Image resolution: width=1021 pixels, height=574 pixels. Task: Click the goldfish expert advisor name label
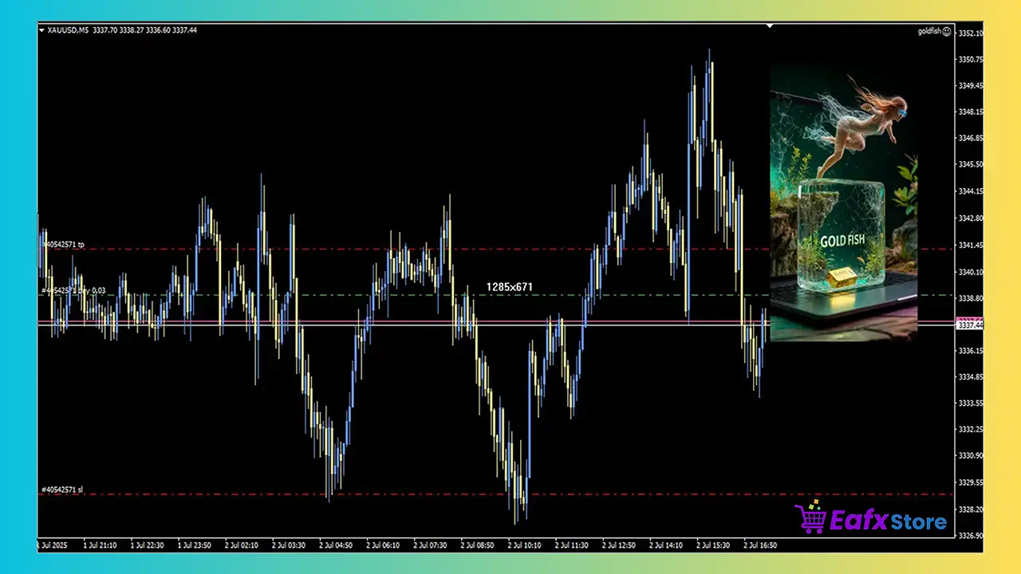tap(929, 32)
